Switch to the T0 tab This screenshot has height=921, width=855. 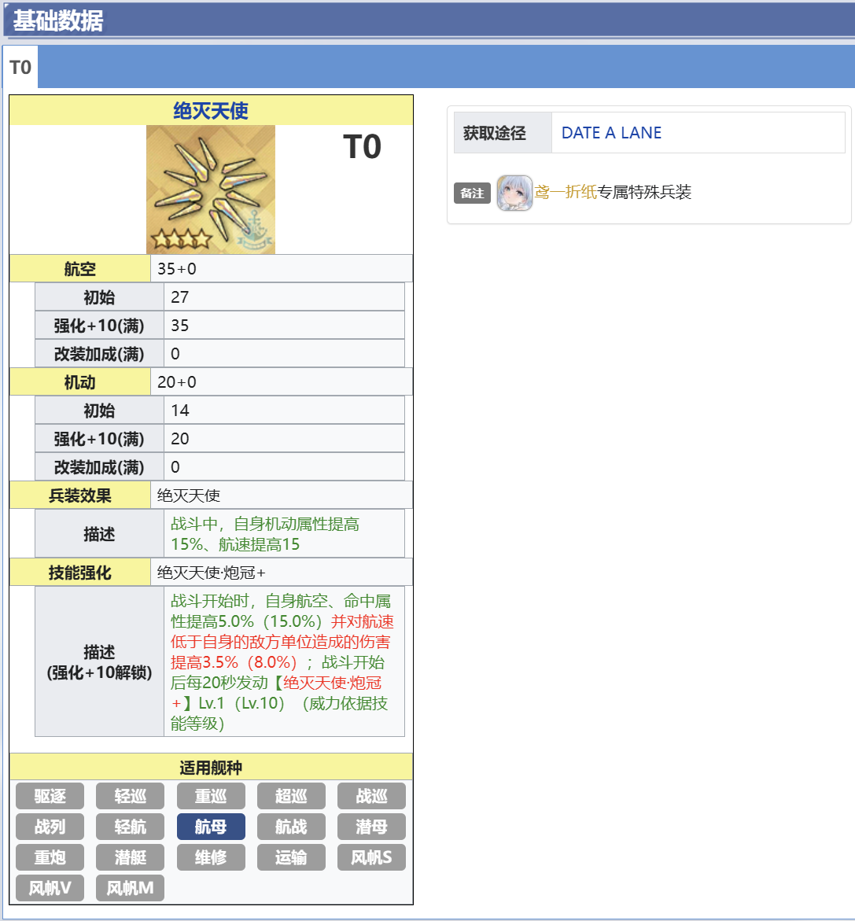point(20,67)
